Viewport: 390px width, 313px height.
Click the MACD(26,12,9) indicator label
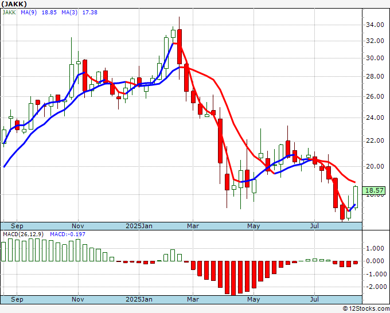point(24,234)
